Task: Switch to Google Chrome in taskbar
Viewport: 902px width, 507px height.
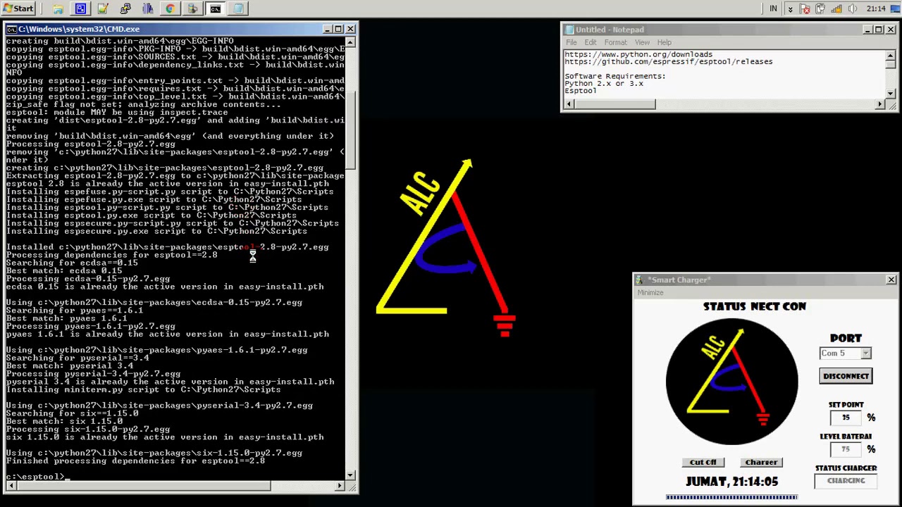Action: click(x=171, y=8)
